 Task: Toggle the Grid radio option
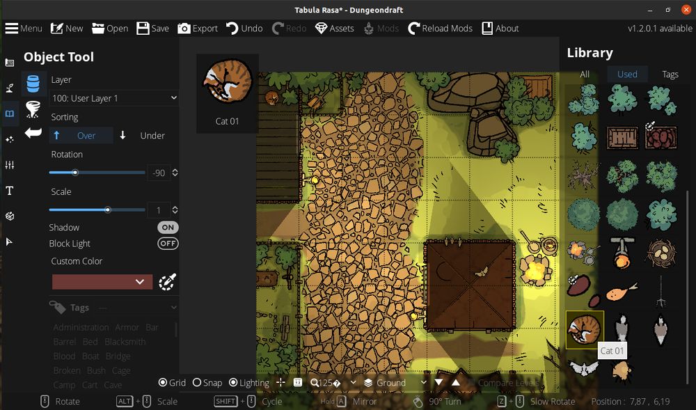(172, 382)
